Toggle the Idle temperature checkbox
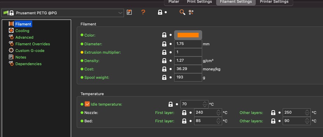This screenshot has width=323, height=137. click(87, 104)
